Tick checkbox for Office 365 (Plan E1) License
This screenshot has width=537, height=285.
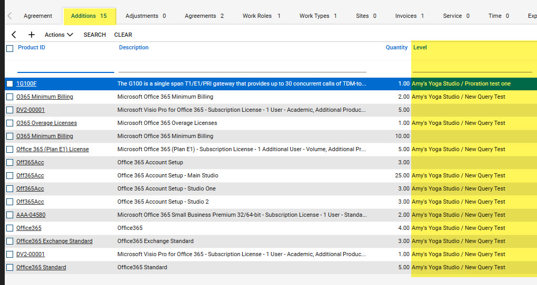click(x=10, y=149)
